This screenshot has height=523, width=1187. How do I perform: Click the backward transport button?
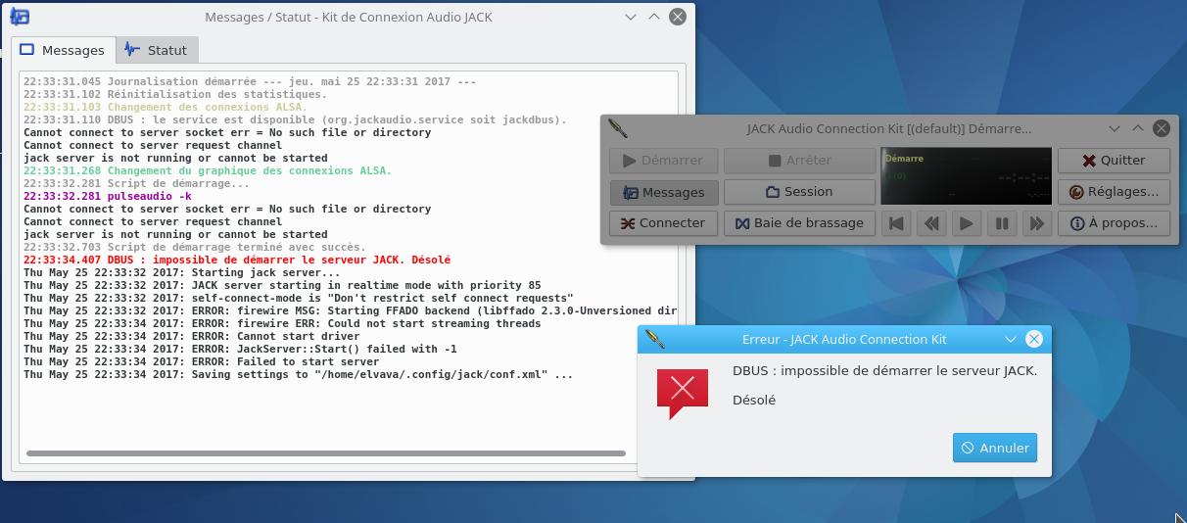click(x=931, y=223)
